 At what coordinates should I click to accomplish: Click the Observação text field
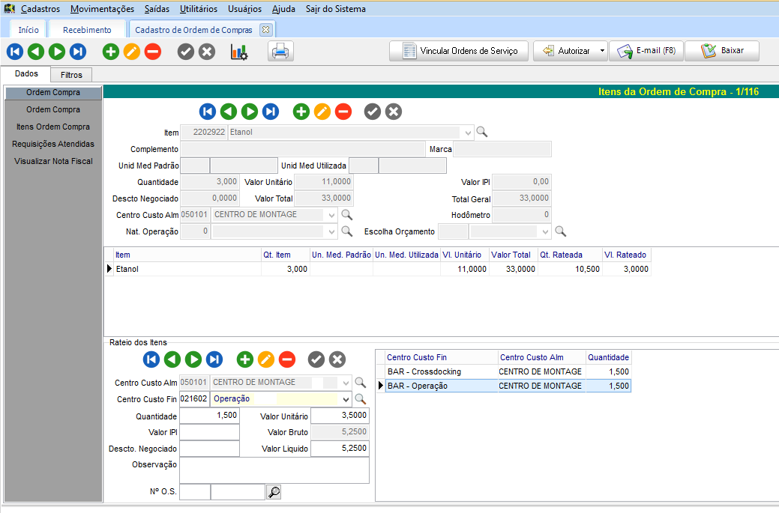click(274, 470)
